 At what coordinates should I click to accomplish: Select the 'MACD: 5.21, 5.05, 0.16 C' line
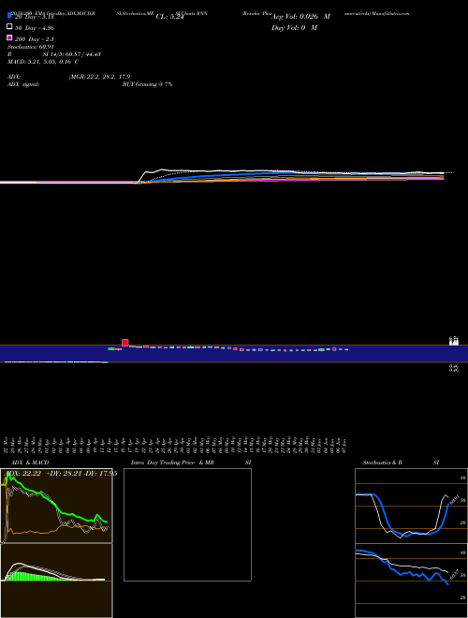(x=43, y=62)
